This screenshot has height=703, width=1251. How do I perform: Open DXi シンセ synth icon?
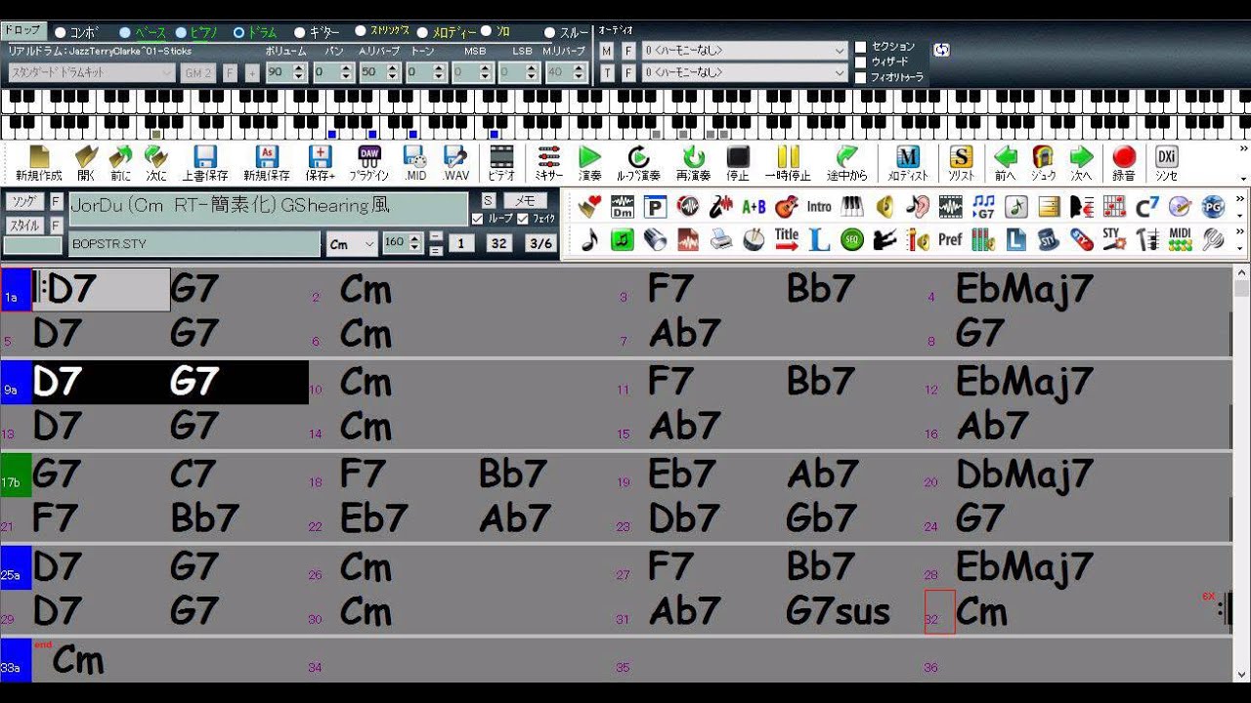(1166, 163)
